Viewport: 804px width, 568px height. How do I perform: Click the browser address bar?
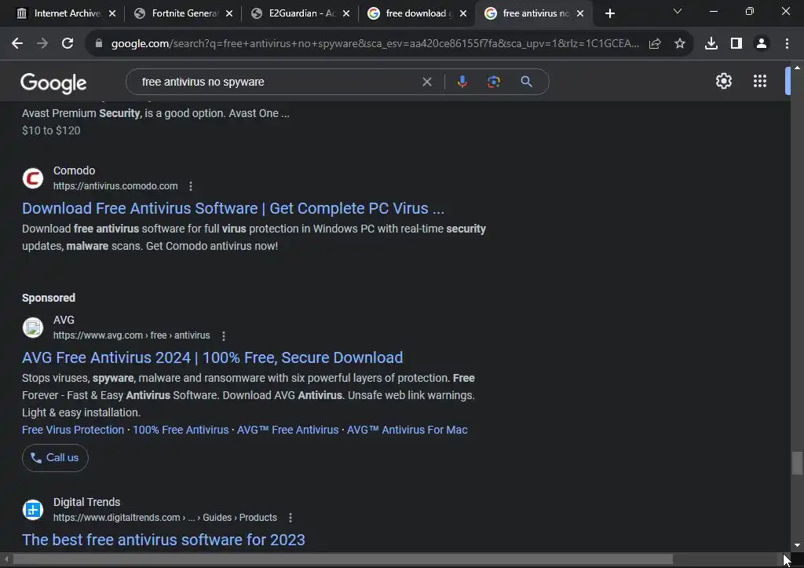(375, 44)
